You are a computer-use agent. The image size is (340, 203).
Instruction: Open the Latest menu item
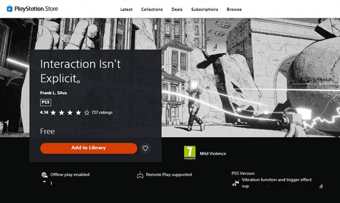126,9
